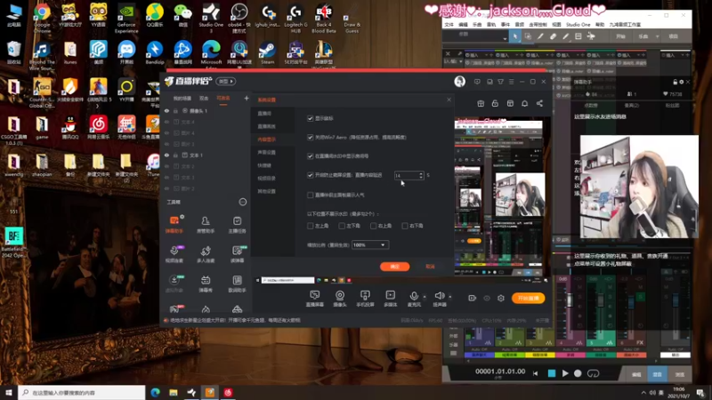Click the user avatar in 直播伴侣 title bar
Viewport: 712px width, 400px height.
pos(459,81)
